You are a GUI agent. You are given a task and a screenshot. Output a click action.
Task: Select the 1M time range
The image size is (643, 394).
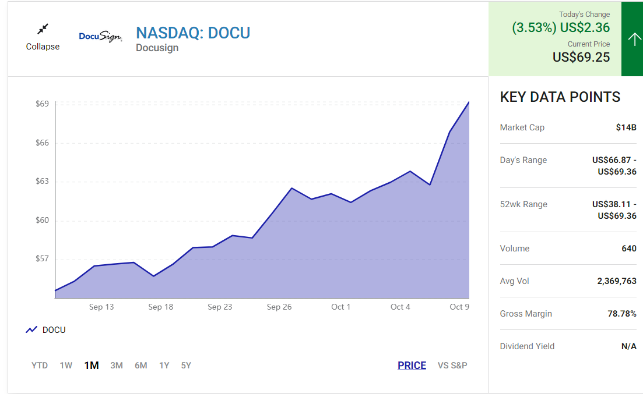tap(92, 365)
